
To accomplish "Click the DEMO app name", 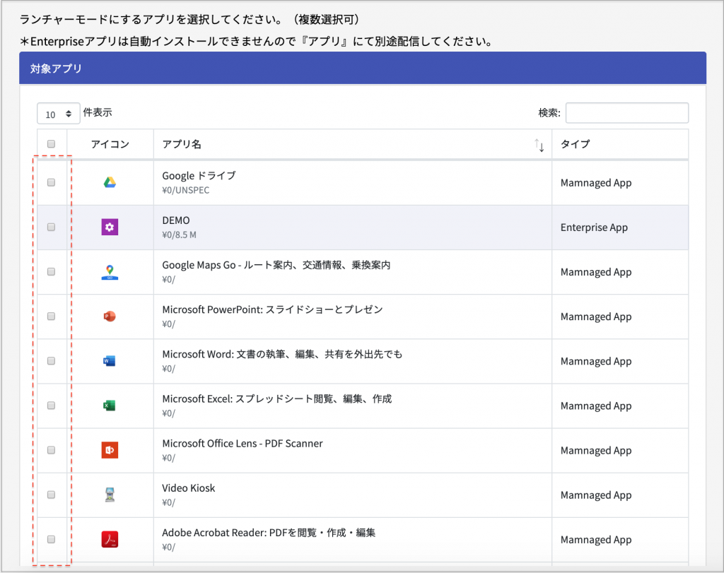I will tap(176, 220).
